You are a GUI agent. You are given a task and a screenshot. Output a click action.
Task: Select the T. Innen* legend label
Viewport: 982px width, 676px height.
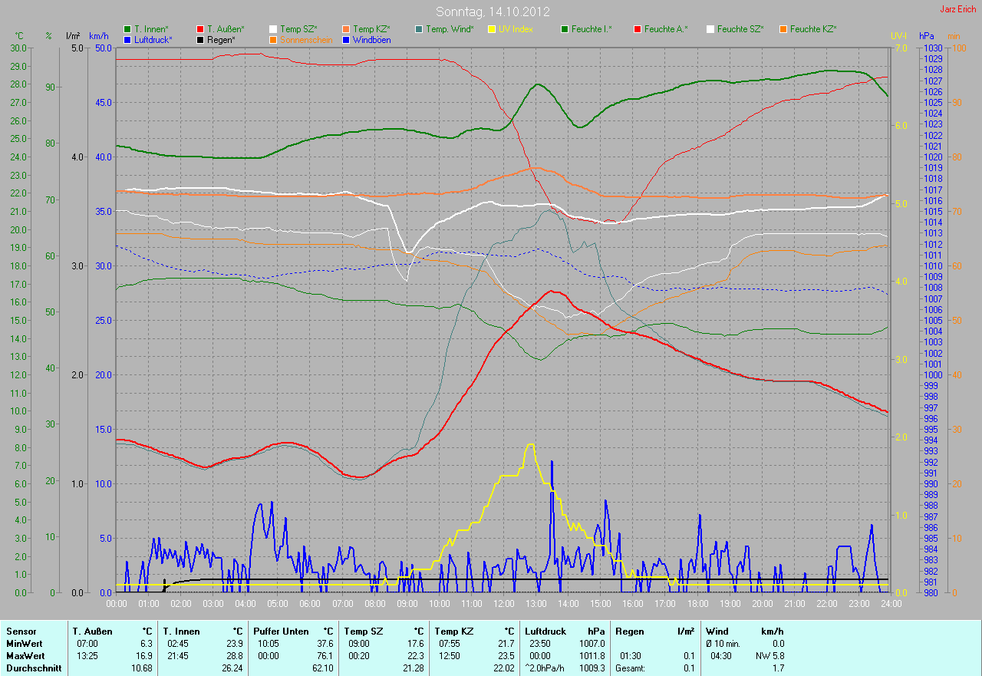(151, 29)
